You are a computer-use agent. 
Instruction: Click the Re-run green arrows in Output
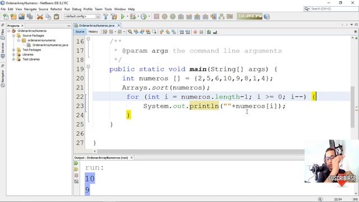(76, 163)
